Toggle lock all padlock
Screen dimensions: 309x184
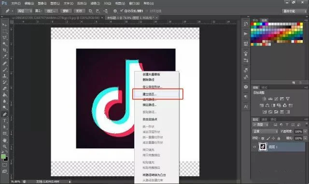coord(279,139)
